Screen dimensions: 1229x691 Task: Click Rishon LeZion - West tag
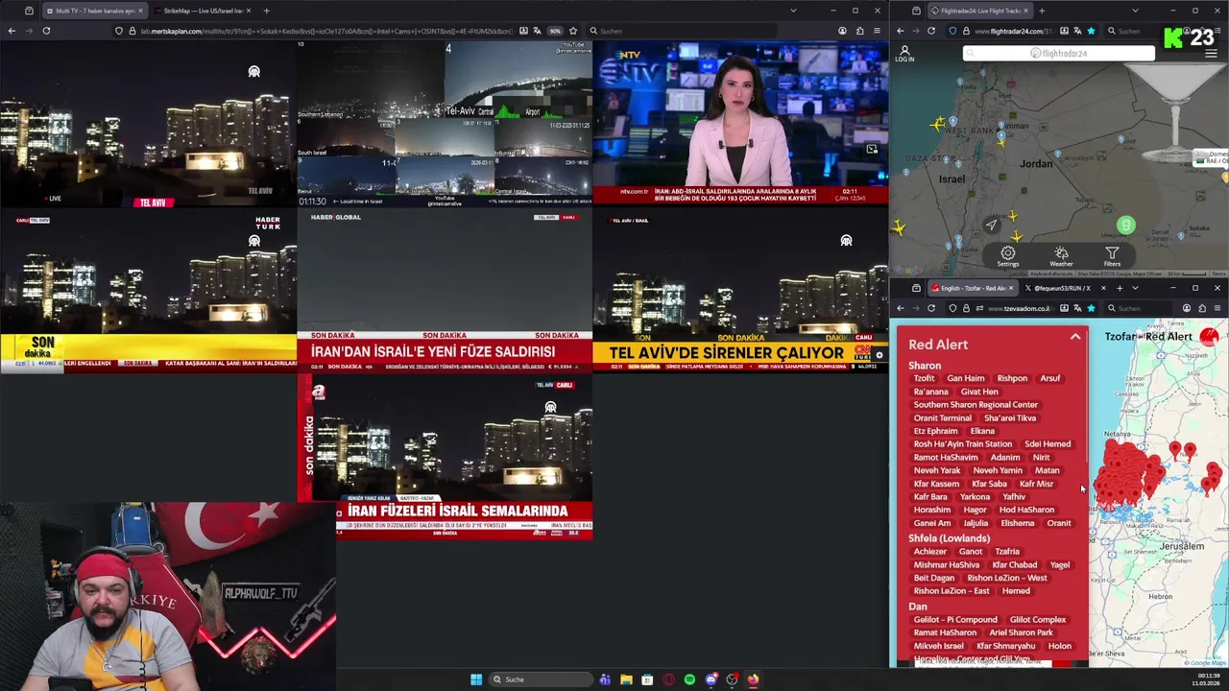1007,578
